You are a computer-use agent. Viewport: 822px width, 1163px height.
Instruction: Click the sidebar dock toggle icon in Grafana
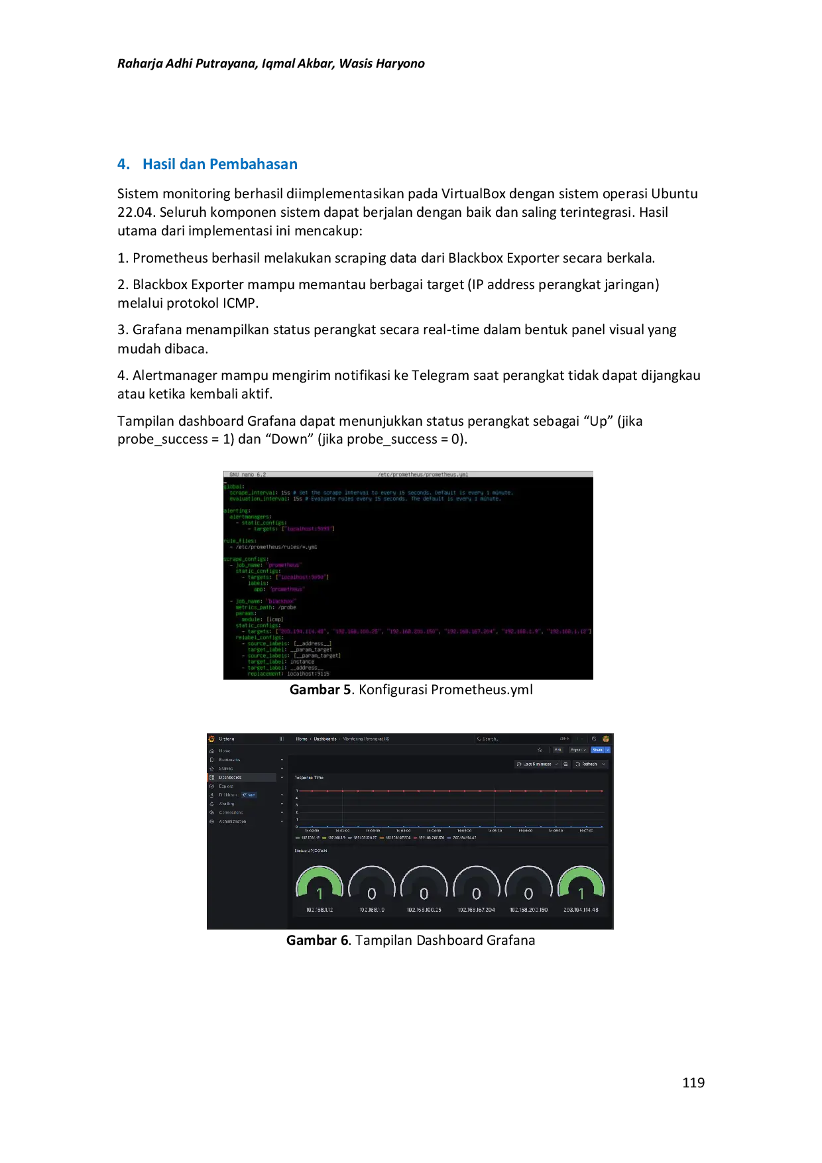click(282, 739)
